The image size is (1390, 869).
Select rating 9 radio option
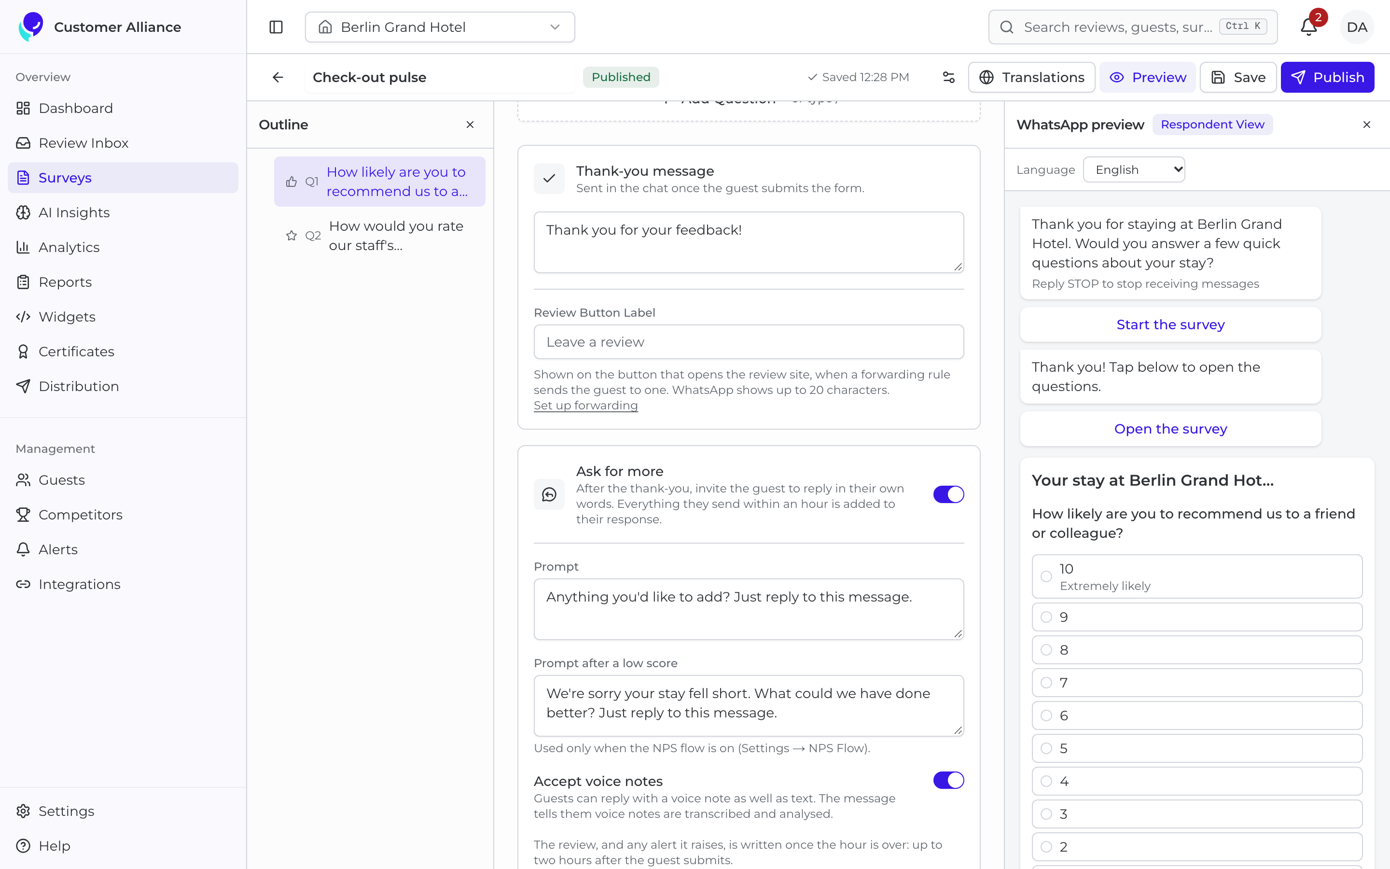click(x=1197, y=617)
